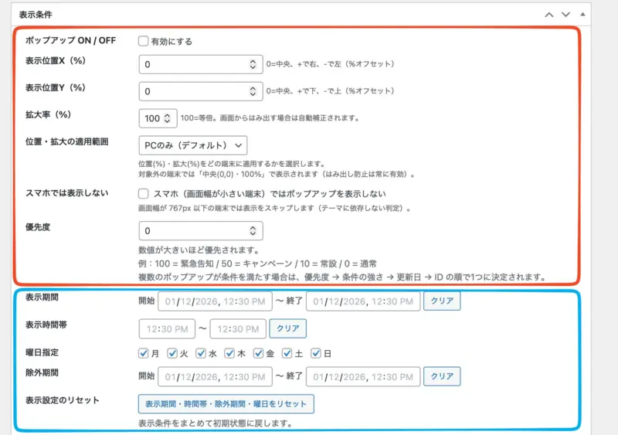The height and width of the screenshot is (435, 618).
Task: Uncheck the 月 weekday checkbox
Action: tap(144, 353)
